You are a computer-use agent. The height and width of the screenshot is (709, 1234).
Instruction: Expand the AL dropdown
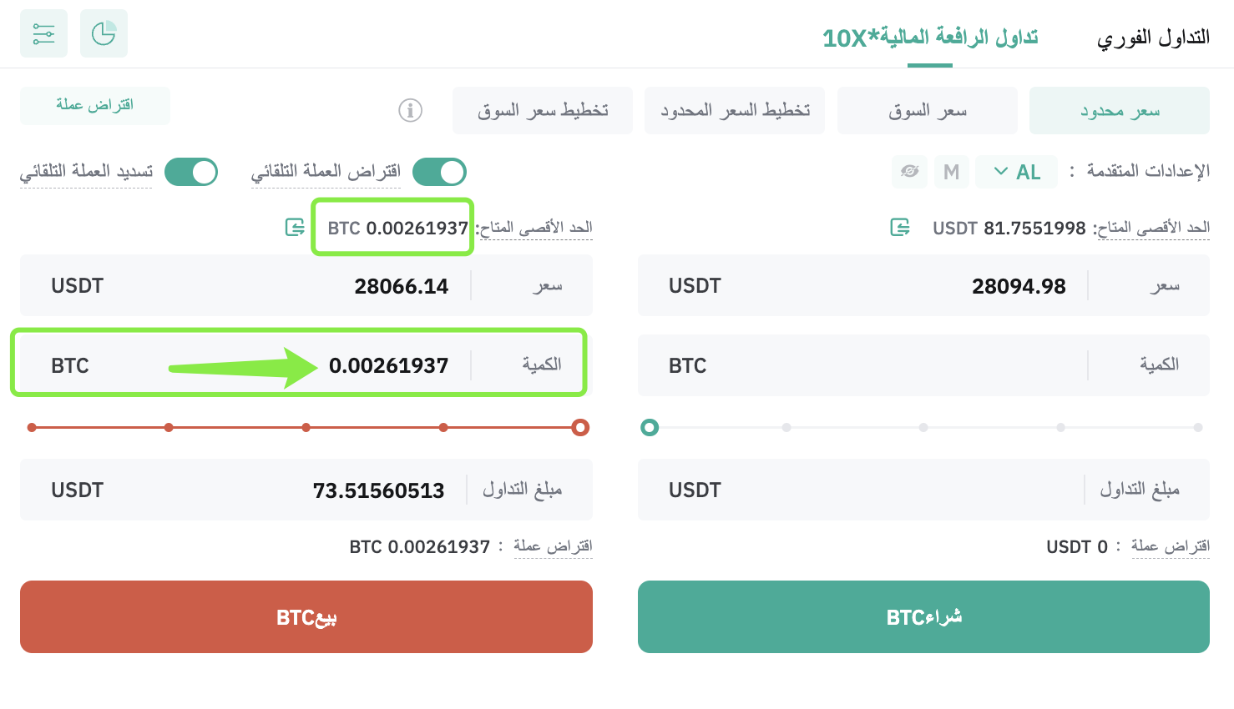pos(1016,172)
